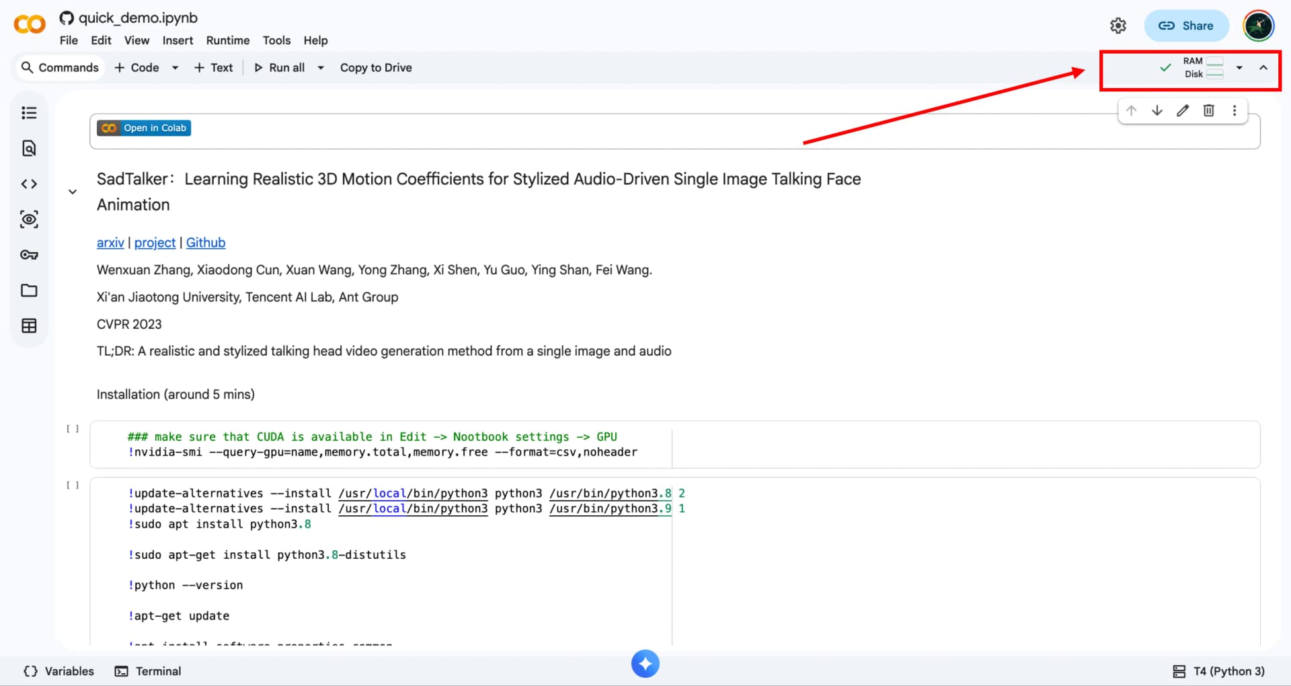The height and width of the screenshot is (686, 1291).
Task: Click the 'CVPR 2023' text
Action: click(129, 324)
